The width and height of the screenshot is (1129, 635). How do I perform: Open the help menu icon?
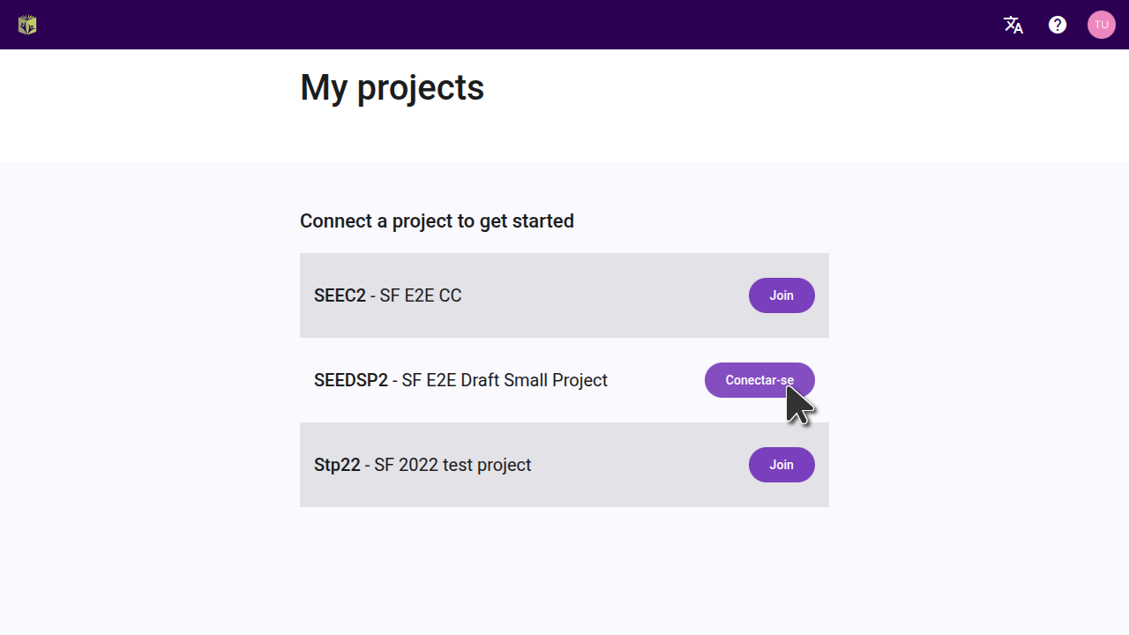point(1058,25)
